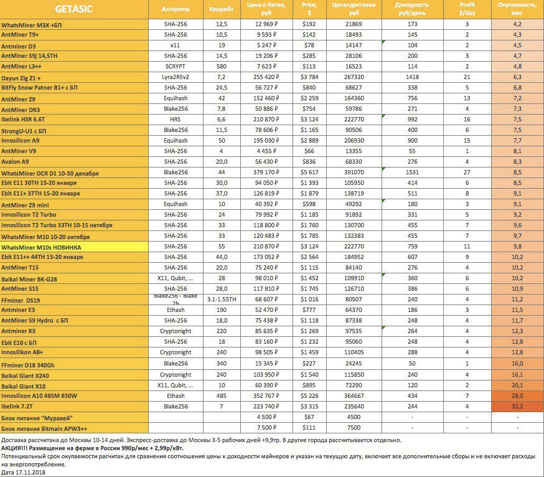
Task: Click the Avalon A9 name cell
Action: click(x=74, y=162)
